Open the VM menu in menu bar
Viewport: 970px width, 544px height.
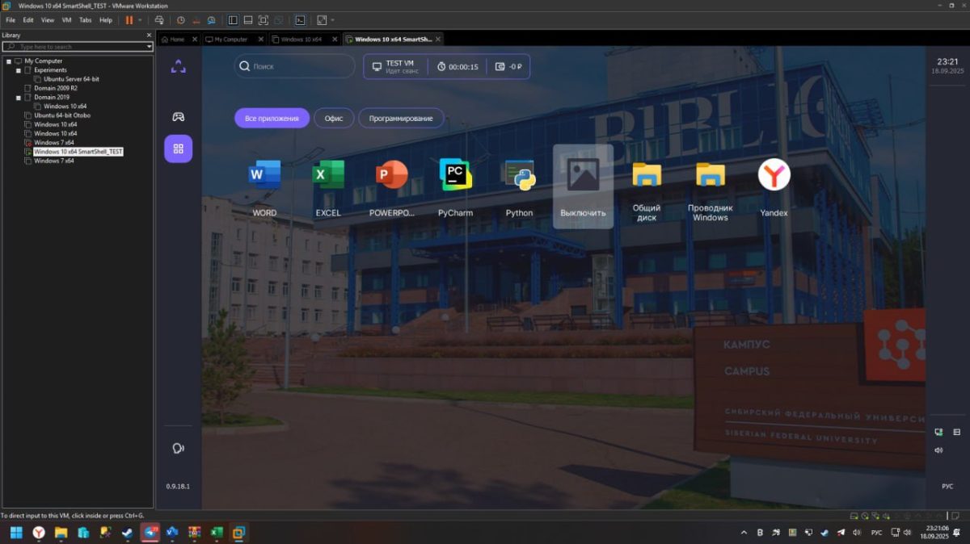click(66, 19)
